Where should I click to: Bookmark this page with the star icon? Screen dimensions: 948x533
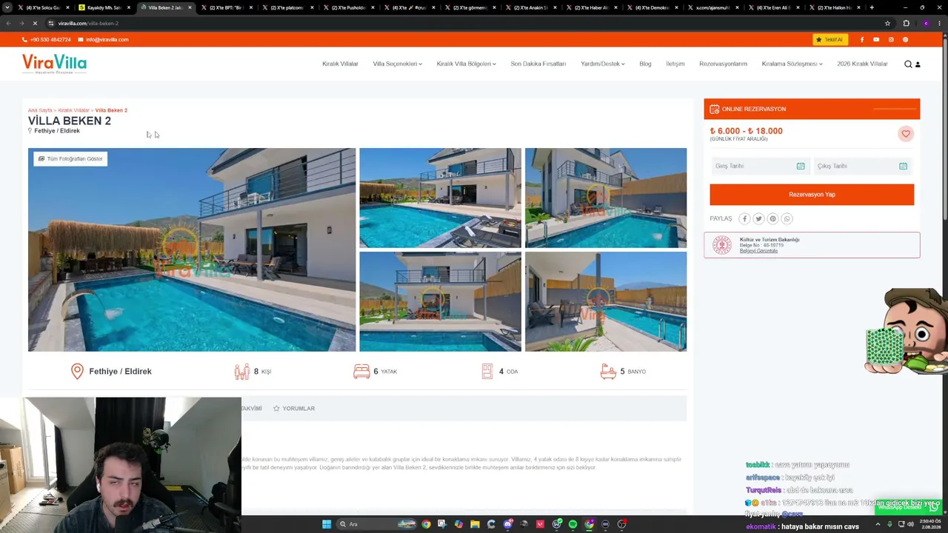click(x=887, y=23)
